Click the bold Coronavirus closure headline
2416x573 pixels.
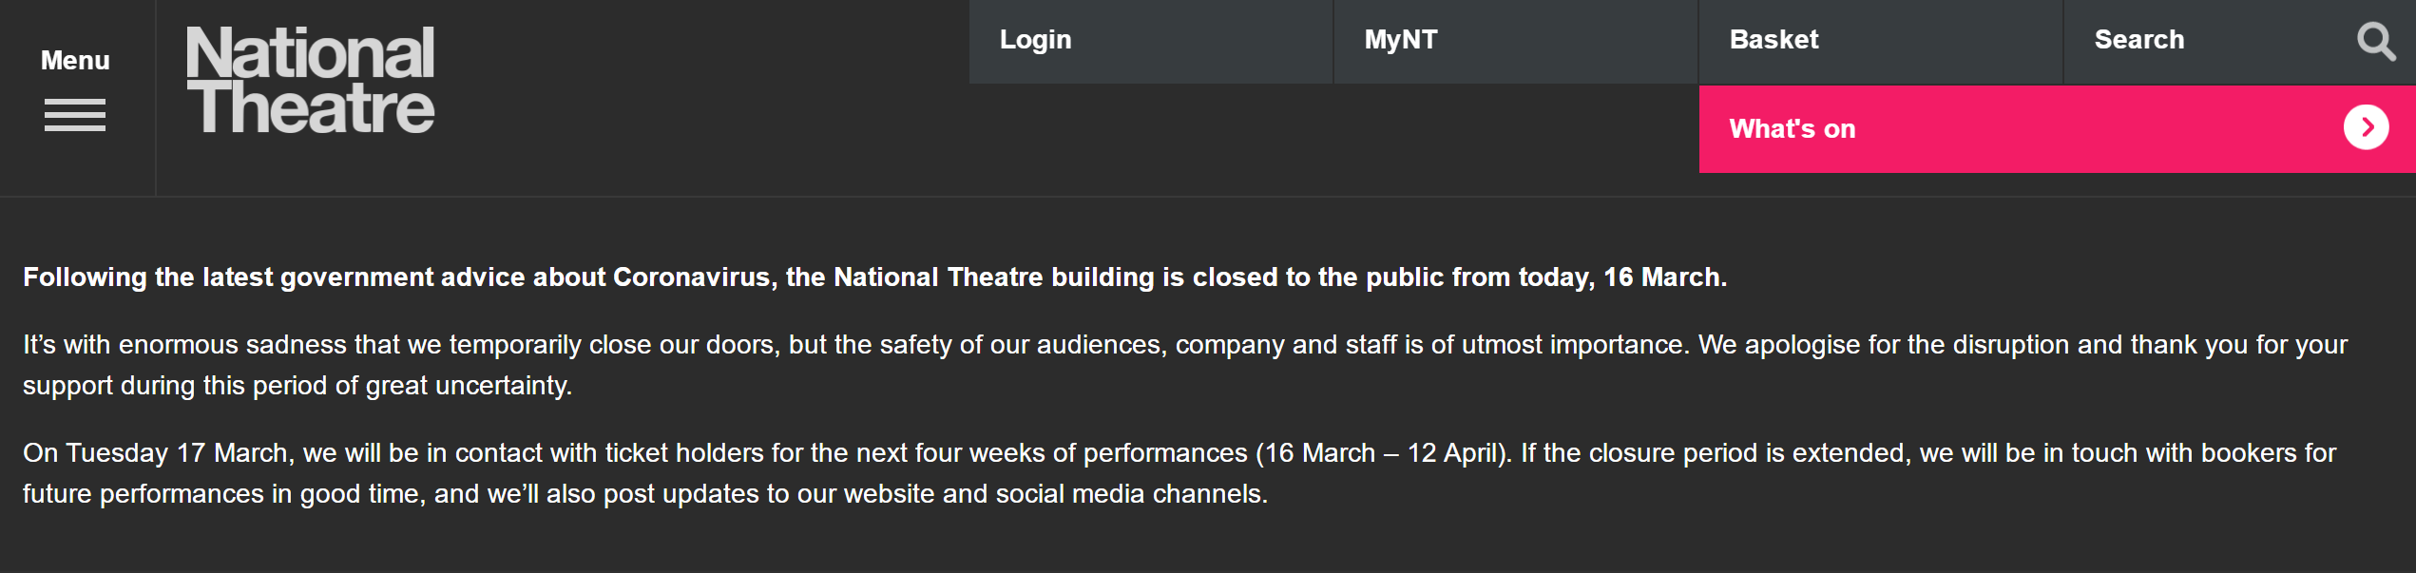(874, 277)
